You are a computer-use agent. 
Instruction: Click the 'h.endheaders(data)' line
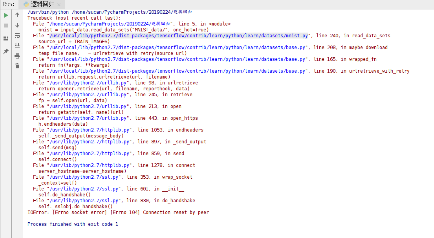pyautogui.click(x=63, y=124)
